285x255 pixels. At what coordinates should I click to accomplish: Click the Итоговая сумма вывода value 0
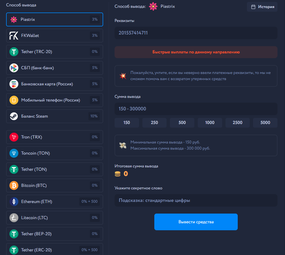[126, 174]
